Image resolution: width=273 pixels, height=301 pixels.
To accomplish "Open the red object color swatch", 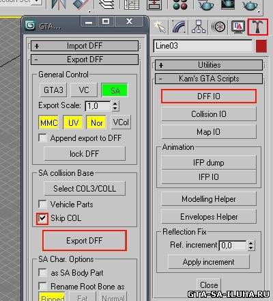I will [261, 46].
